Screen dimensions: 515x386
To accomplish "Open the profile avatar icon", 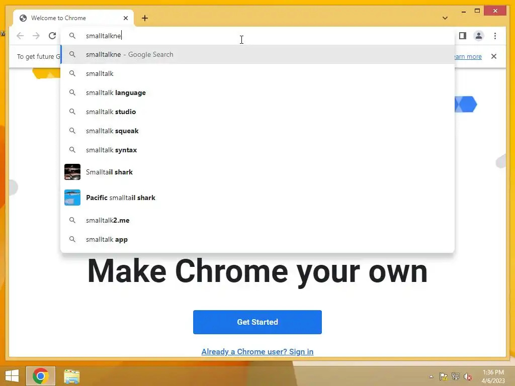I will pyautogui.click(x=479, y=36).
